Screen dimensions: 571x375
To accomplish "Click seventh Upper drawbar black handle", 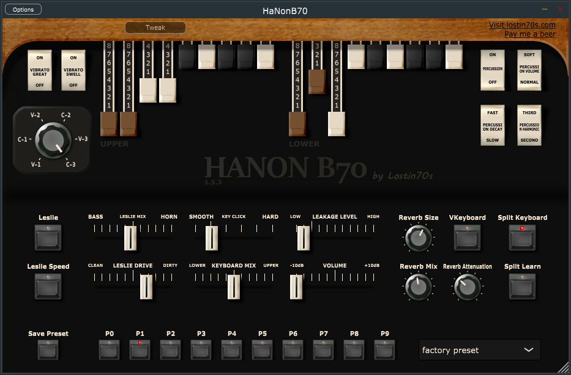I will pyautogui.click(x=226, y=57).
